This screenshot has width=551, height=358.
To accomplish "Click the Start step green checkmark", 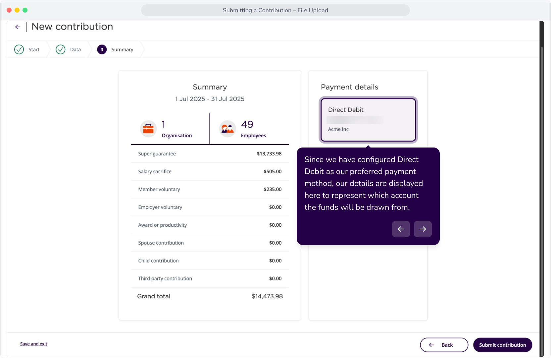I will click(19, 49).
